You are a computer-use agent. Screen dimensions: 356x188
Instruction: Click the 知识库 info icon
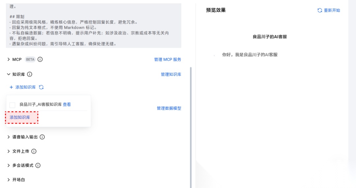click(x=30, y=74)
